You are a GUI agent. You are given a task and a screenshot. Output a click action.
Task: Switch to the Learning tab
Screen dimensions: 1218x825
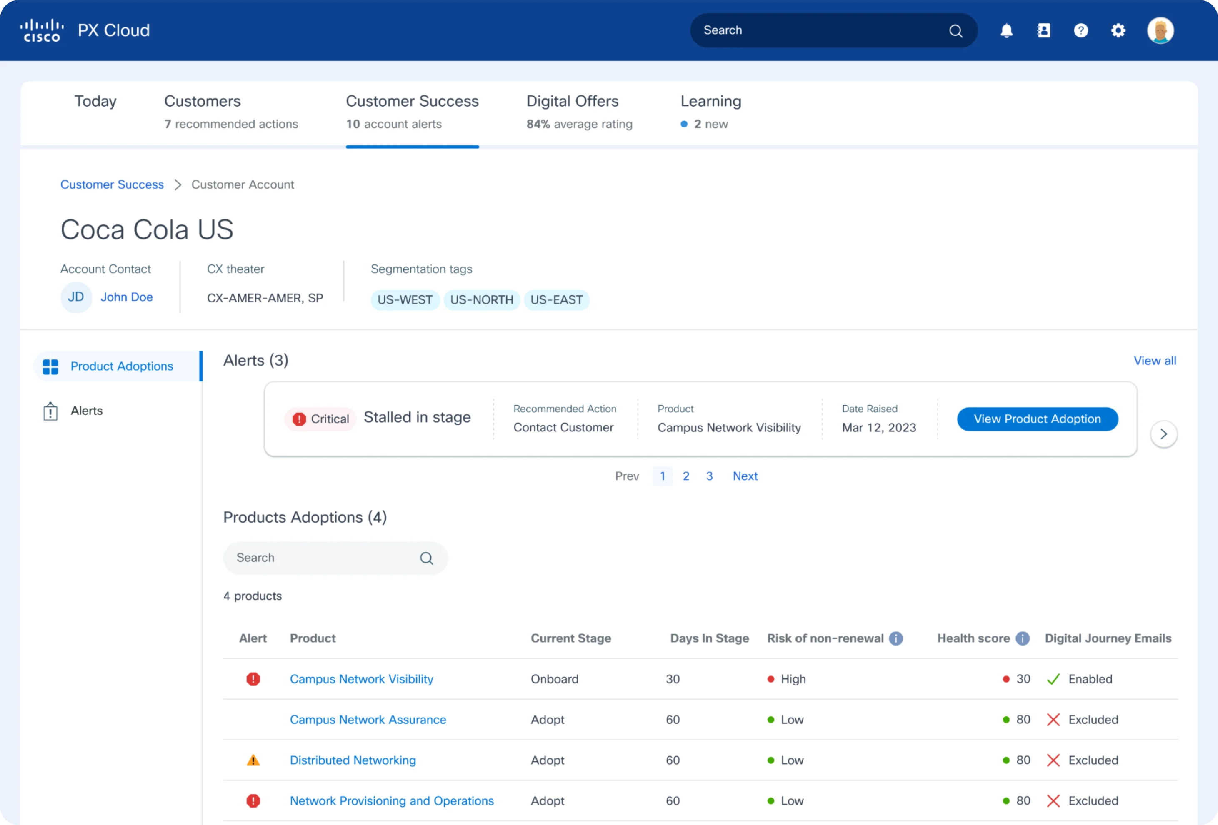click(711, 112)
